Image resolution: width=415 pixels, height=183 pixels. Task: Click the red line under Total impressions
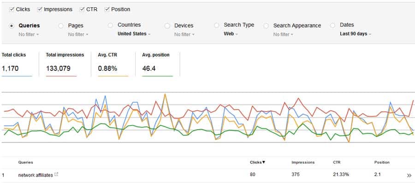pos(61,76)
